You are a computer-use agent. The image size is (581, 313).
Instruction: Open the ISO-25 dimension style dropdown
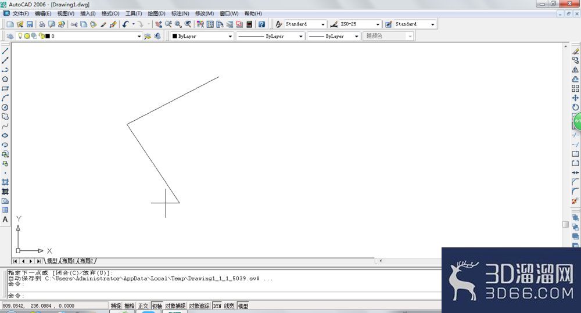pos(360,24)
